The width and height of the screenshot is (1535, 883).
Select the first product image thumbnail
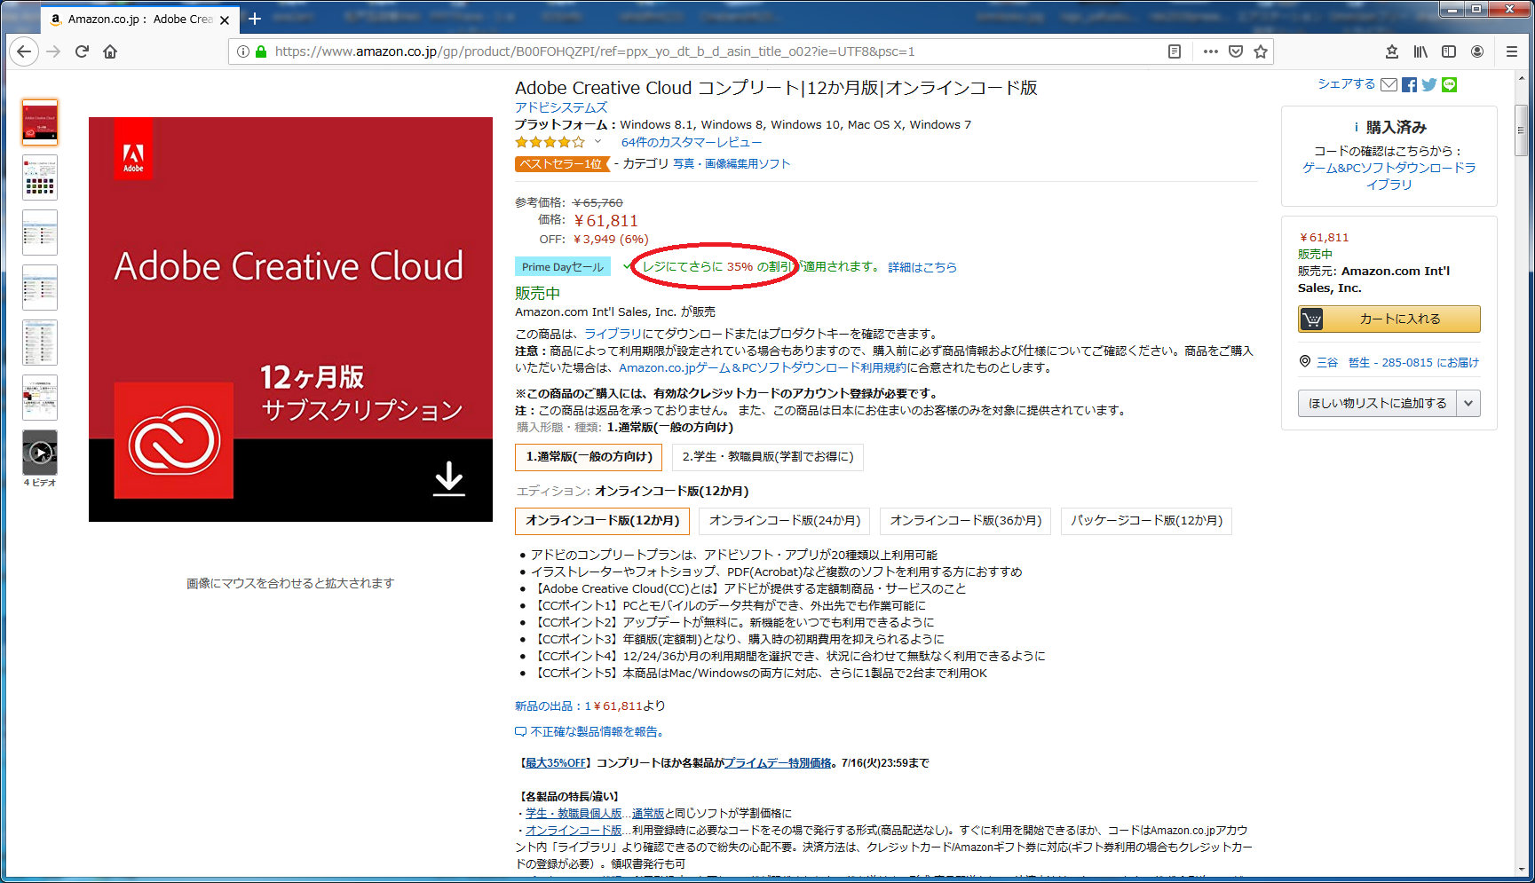click(40, 122)
